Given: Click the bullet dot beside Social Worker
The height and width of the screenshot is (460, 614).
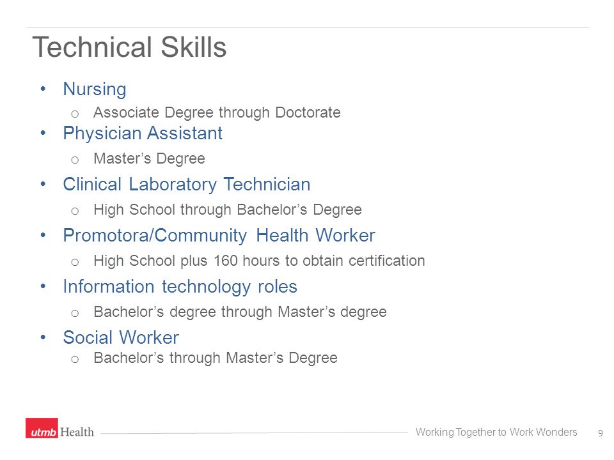Looking at the screenshot, I should (x=43, y=337).
